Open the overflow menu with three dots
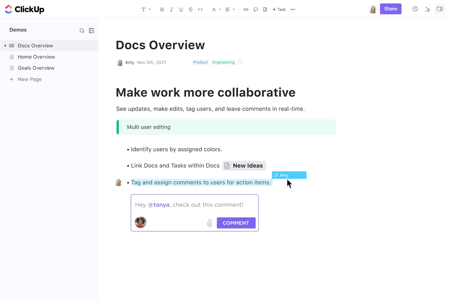452x301 pixels. [293, 9]
